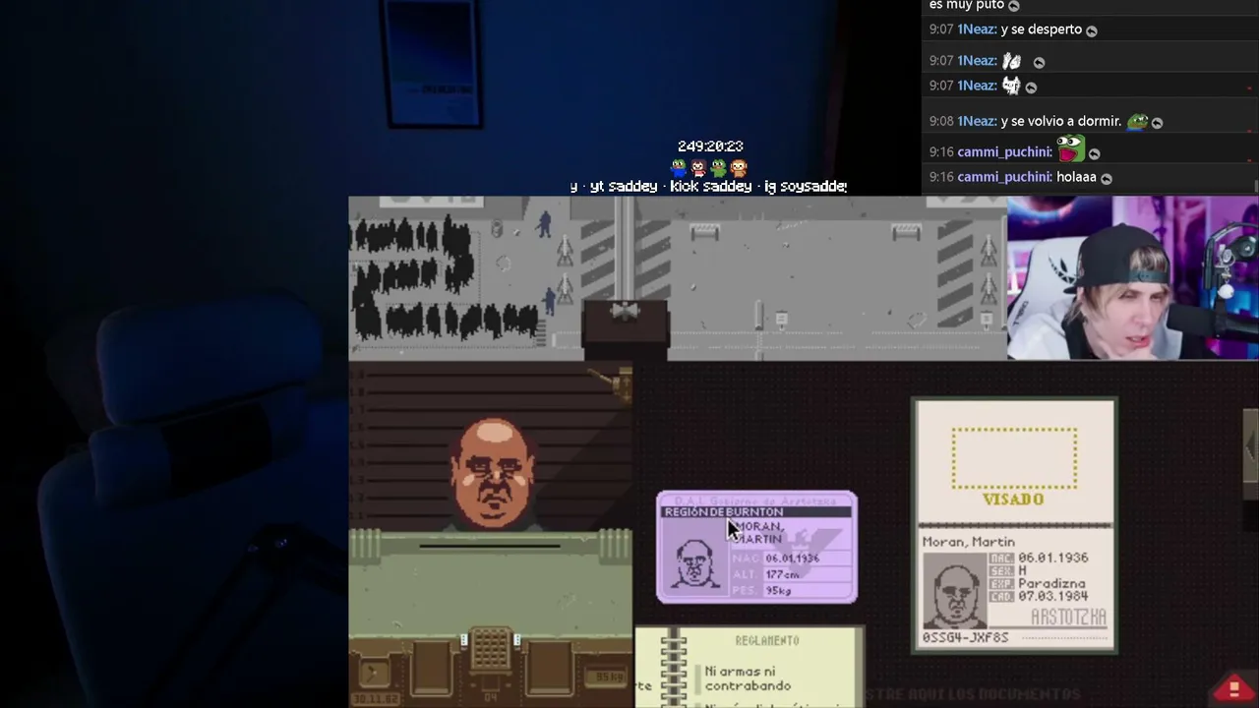Click the reply arrow next to cammi_puchini's open-mouth frog emote
This screenshot has width=1259, height=708.
click(1094, 153)
